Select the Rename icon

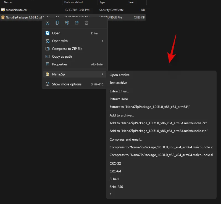[x=67, y=23]
